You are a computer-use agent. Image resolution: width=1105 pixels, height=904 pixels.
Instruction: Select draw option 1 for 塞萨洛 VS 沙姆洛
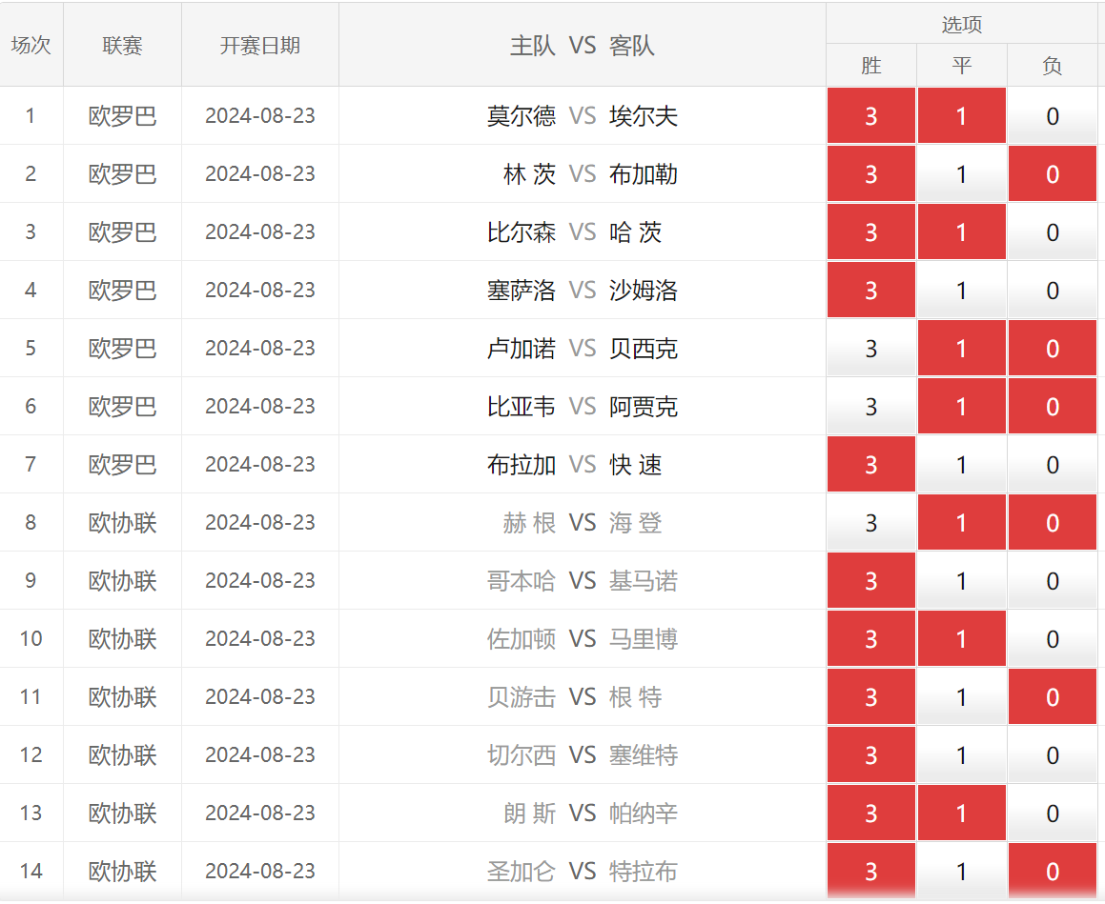[x=961, y=291]
